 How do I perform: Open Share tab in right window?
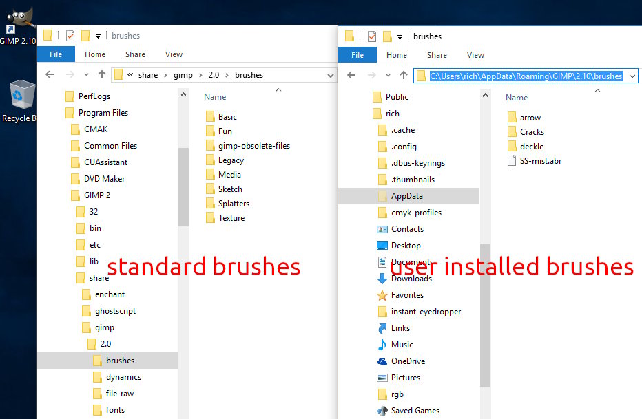pos(437,55)
